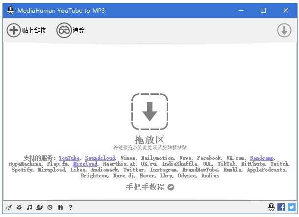Open the Facebook page icon
This screenshot has height=217, width=299.
281,207
